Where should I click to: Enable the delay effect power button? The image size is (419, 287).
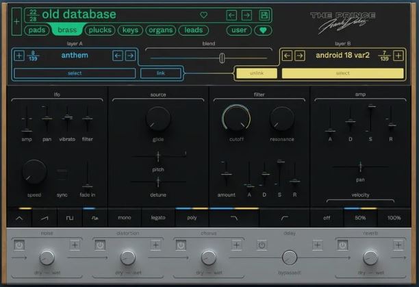[x=262, y=245]
